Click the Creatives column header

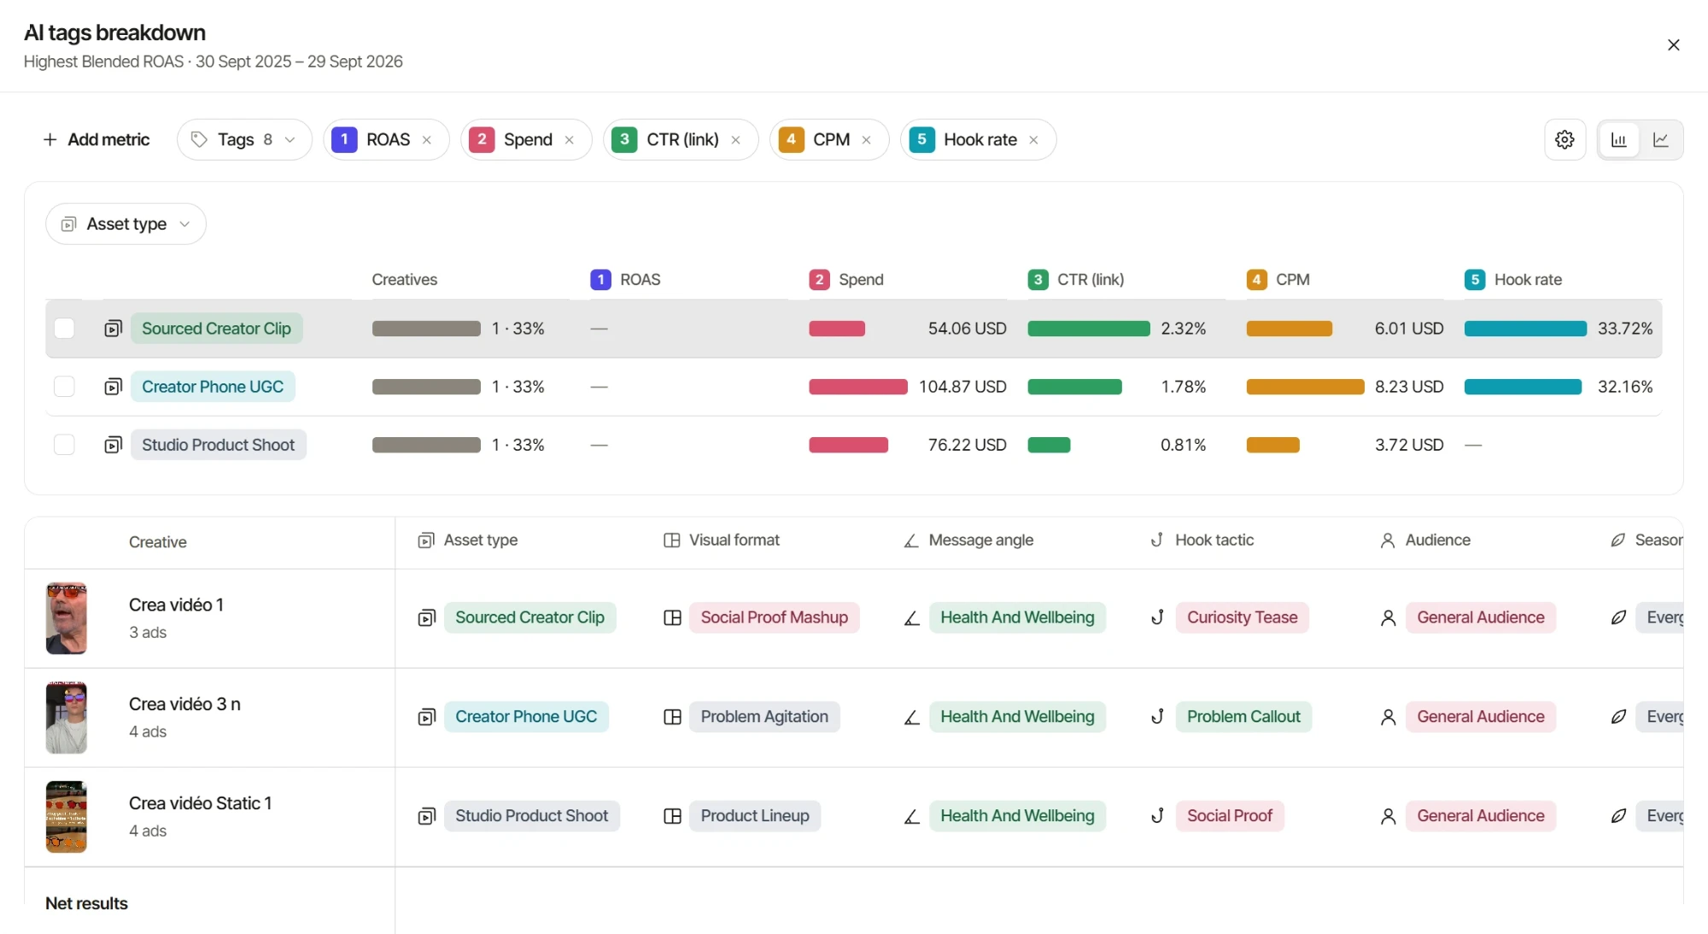404,279
